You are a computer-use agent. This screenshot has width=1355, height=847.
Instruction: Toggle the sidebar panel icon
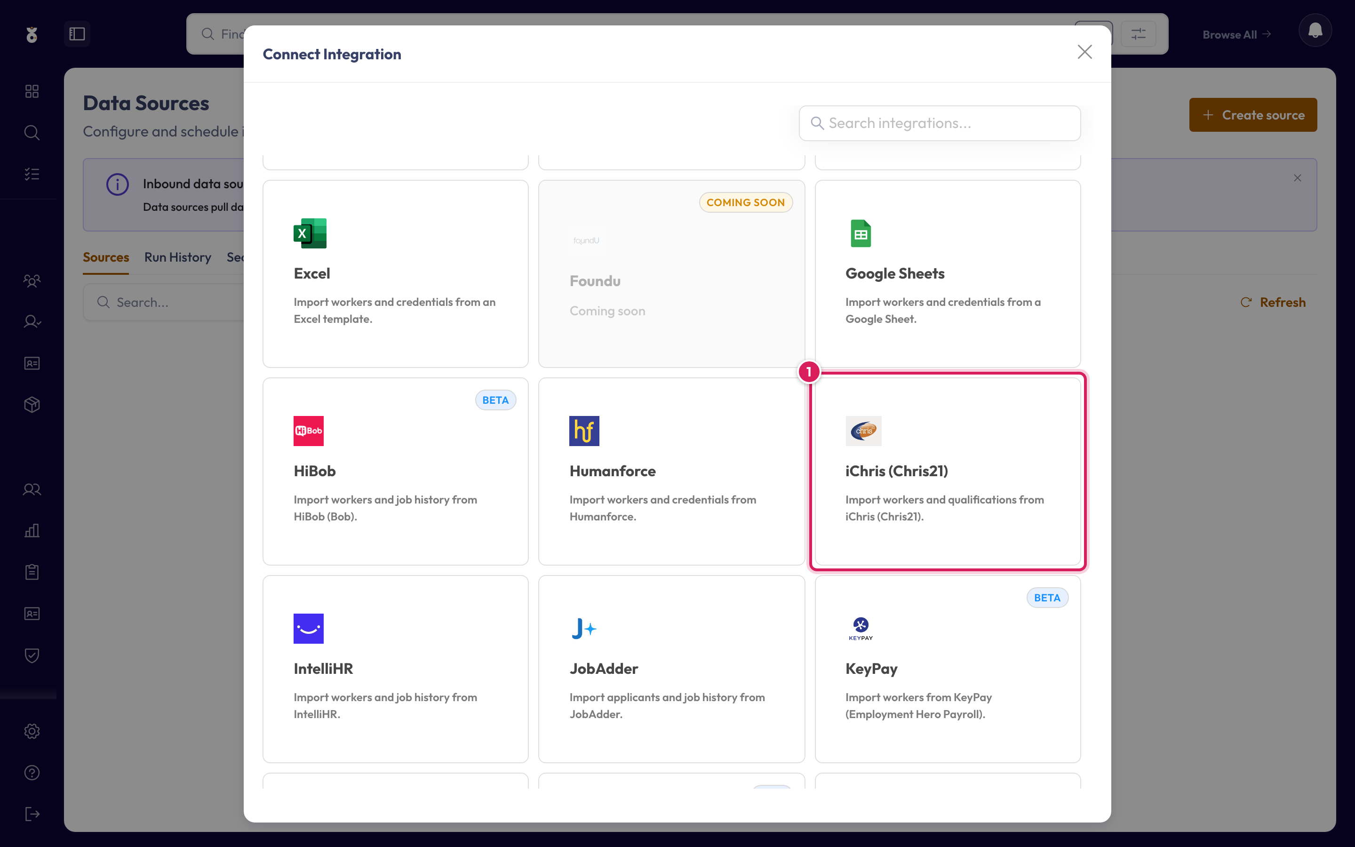point(77,34)
